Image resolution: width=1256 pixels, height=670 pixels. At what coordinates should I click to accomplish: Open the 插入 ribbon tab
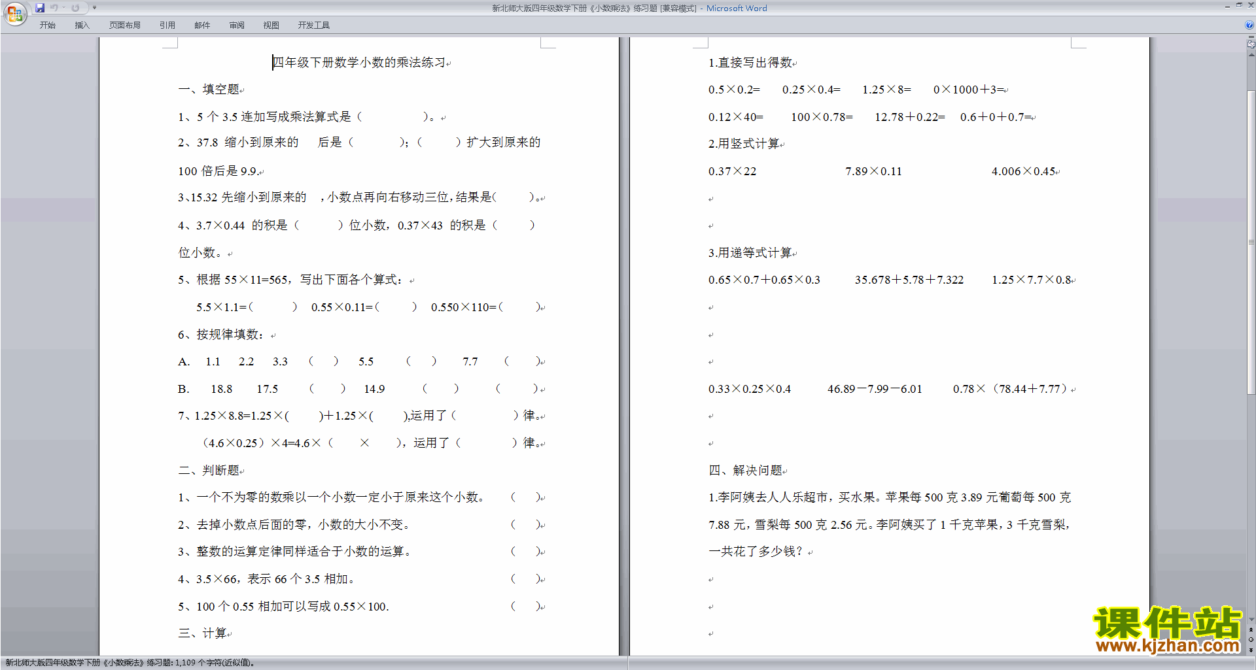click(x=82, y=25)
